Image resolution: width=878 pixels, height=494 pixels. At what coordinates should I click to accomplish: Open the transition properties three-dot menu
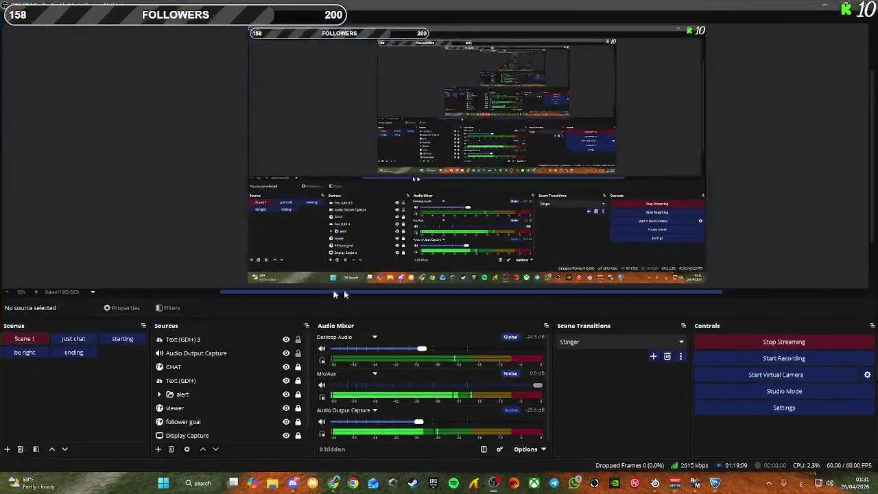[x=680, y=356]
